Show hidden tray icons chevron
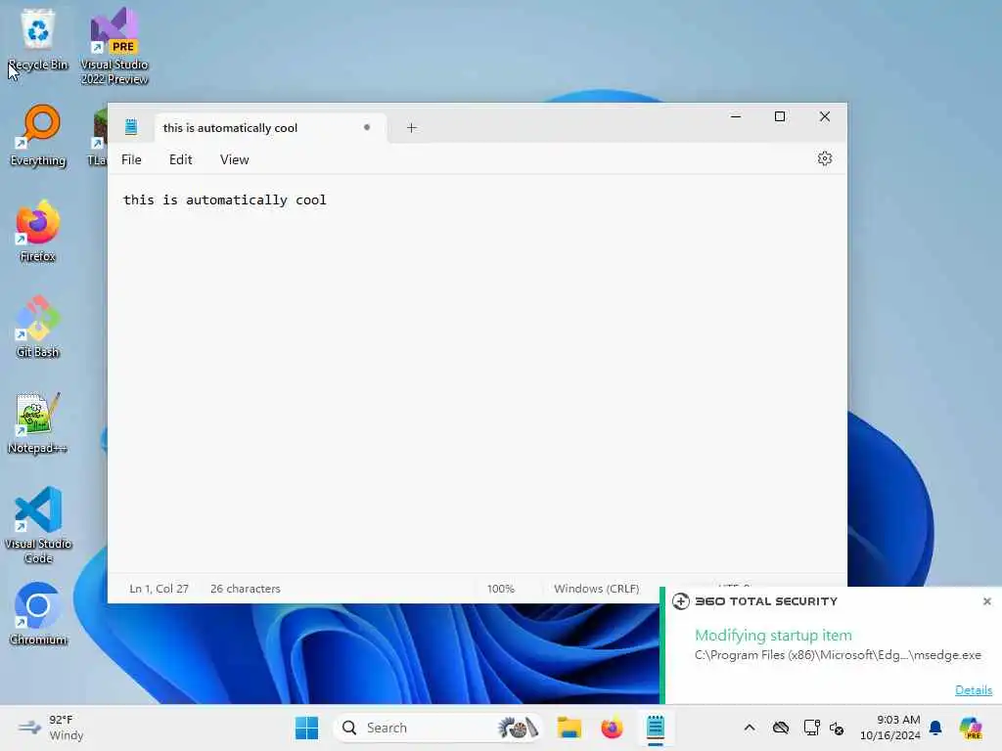This screenshot has height=751, width=1002. (x=750, y=728)
